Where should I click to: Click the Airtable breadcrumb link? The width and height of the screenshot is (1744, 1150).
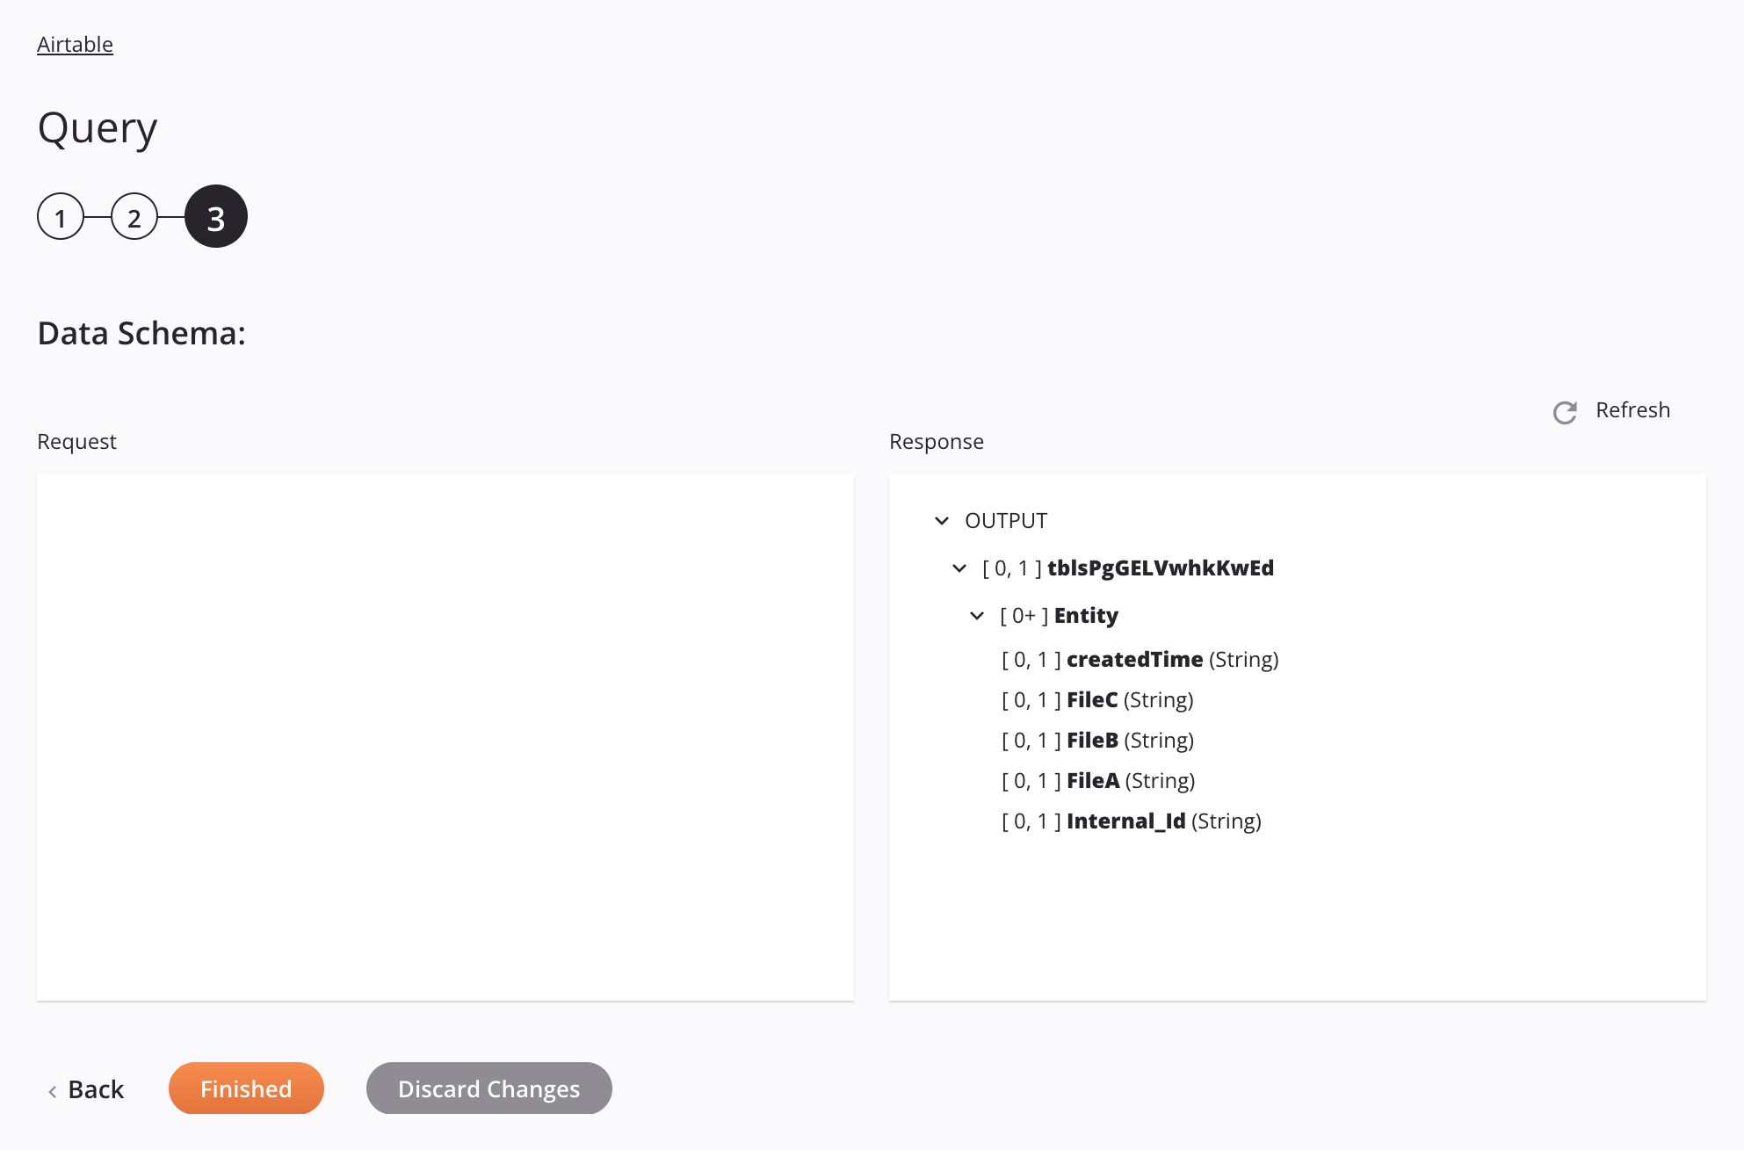coord(75,42)
